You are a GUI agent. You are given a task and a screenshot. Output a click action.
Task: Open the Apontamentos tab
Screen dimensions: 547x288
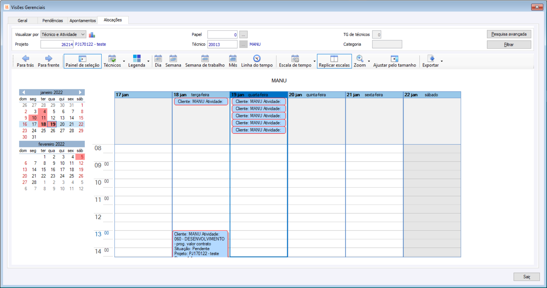(x=83, y=20)
